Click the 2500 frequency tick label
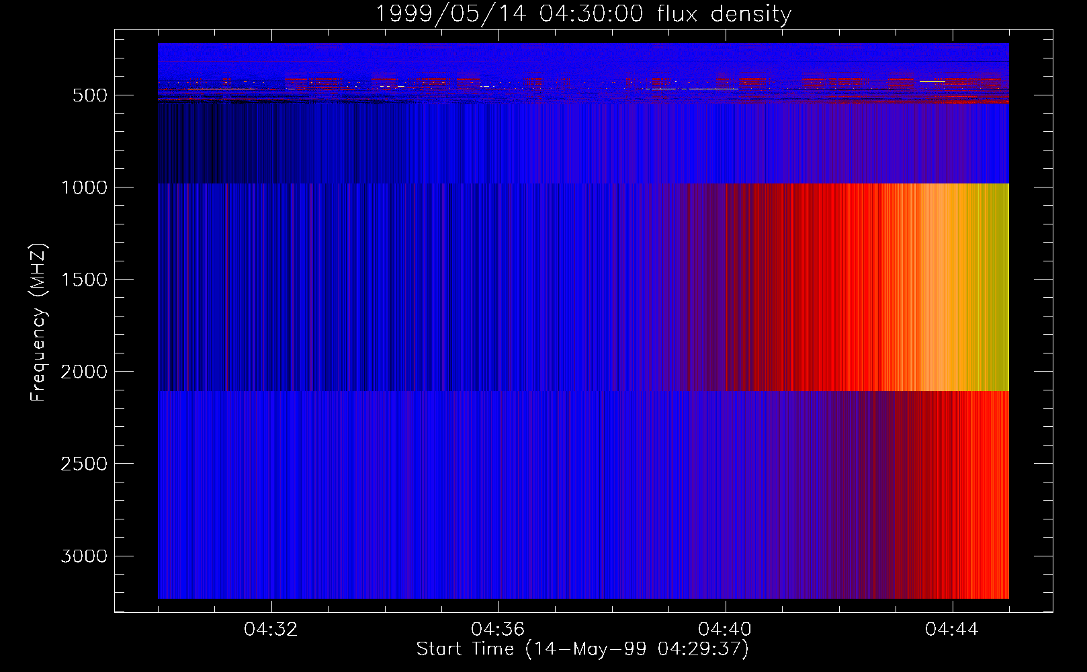This screenshot has width=1087, height=672. (84, 464)
